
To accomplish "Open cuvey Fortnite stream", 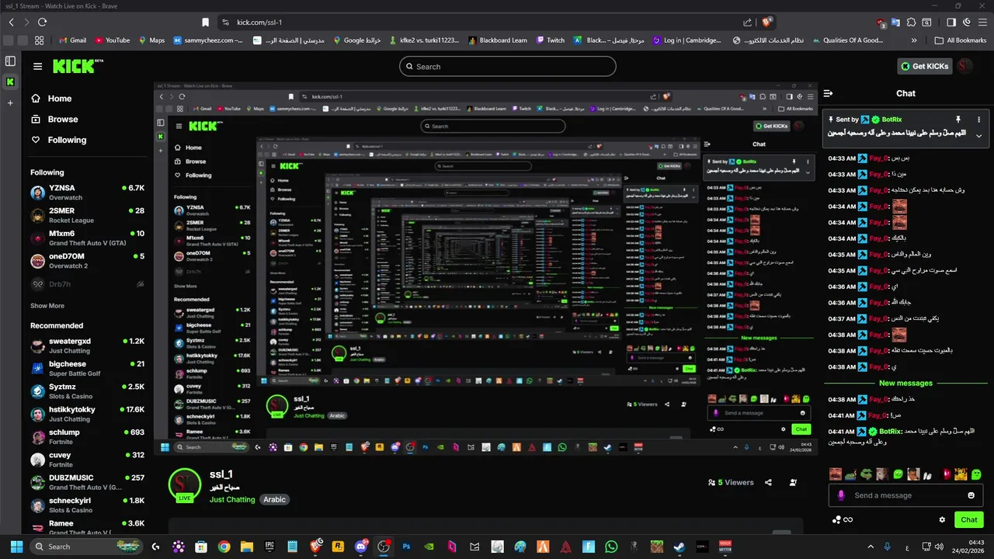I will coord(87,460).
